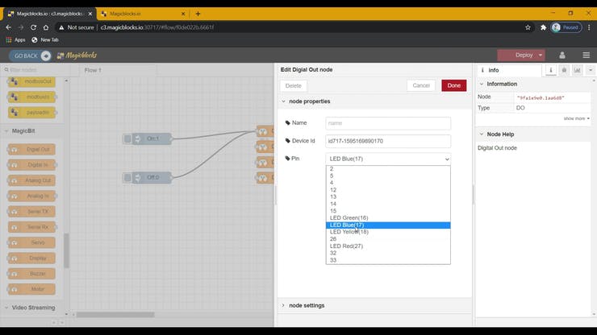Open the user account icon

click(562, 55)
